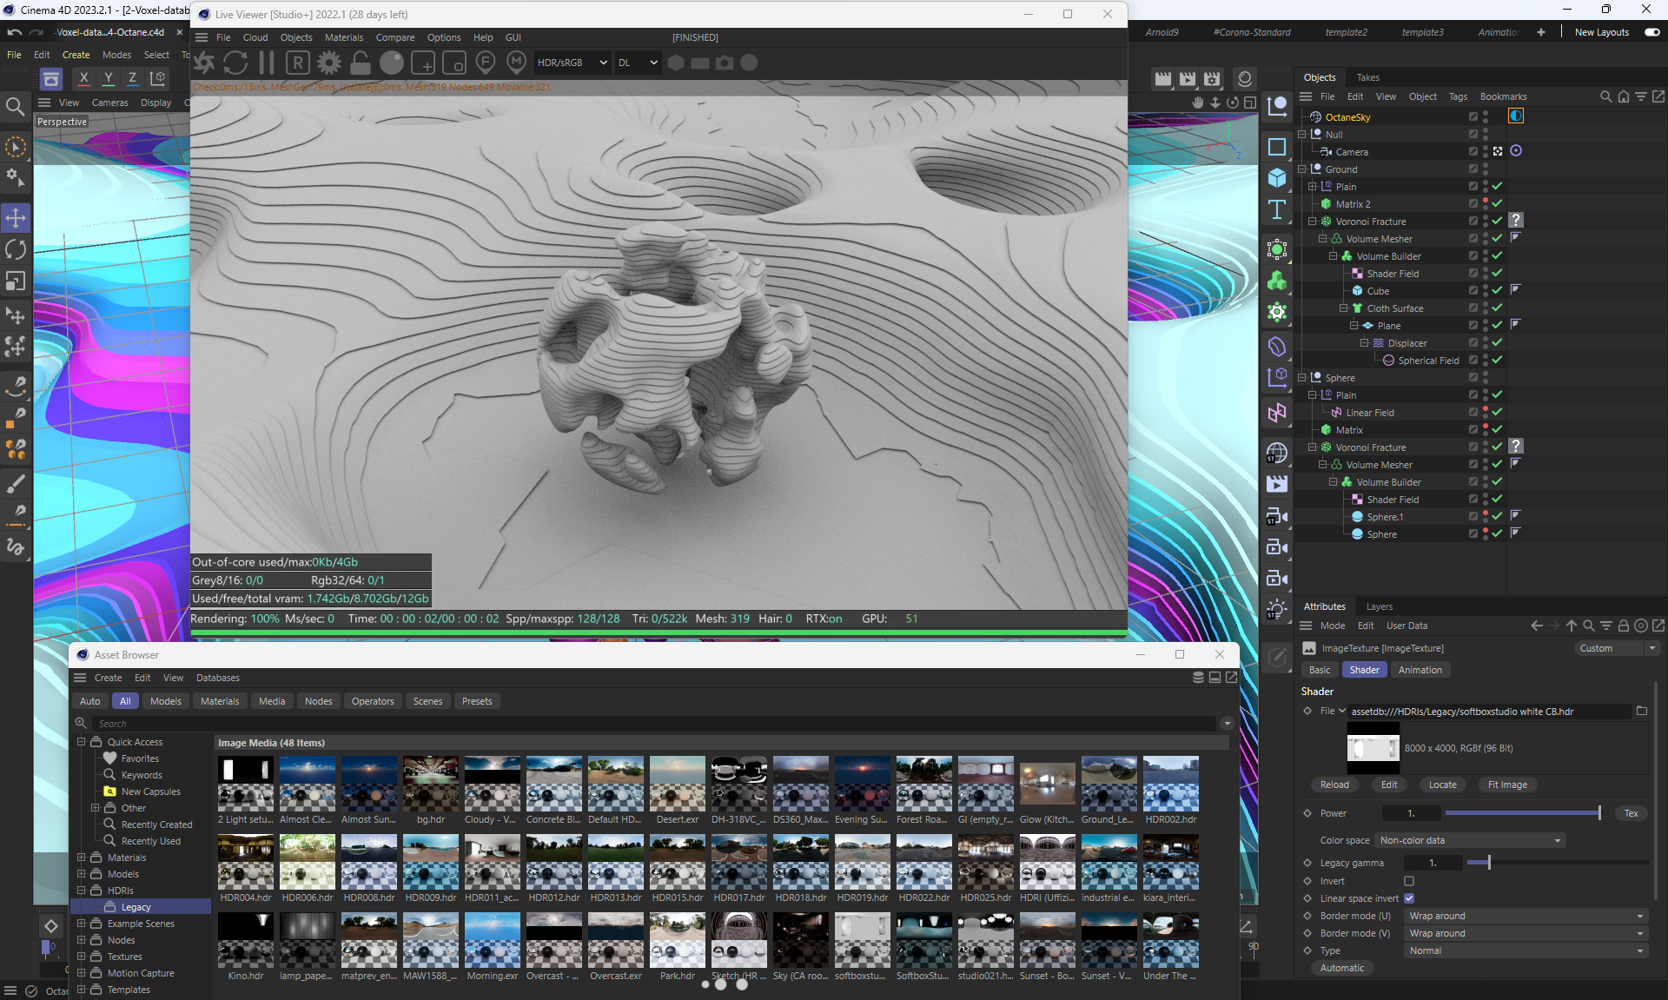This screenshot has height=1000, width=1668.
Task: Adjust the Power slider
Action: point(1520,813)
